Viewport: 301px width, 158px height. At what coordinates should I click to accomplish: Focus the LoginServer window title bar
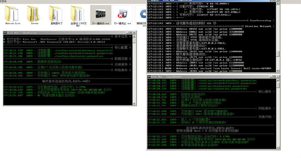click(x=207, y=76)
